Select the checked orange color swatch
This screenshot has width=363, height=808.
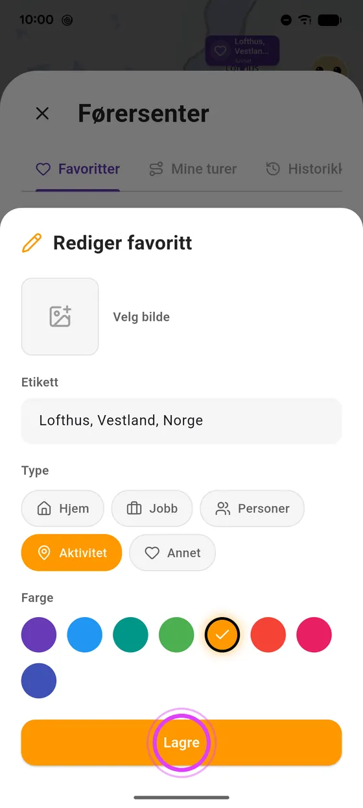click(222, 635)
